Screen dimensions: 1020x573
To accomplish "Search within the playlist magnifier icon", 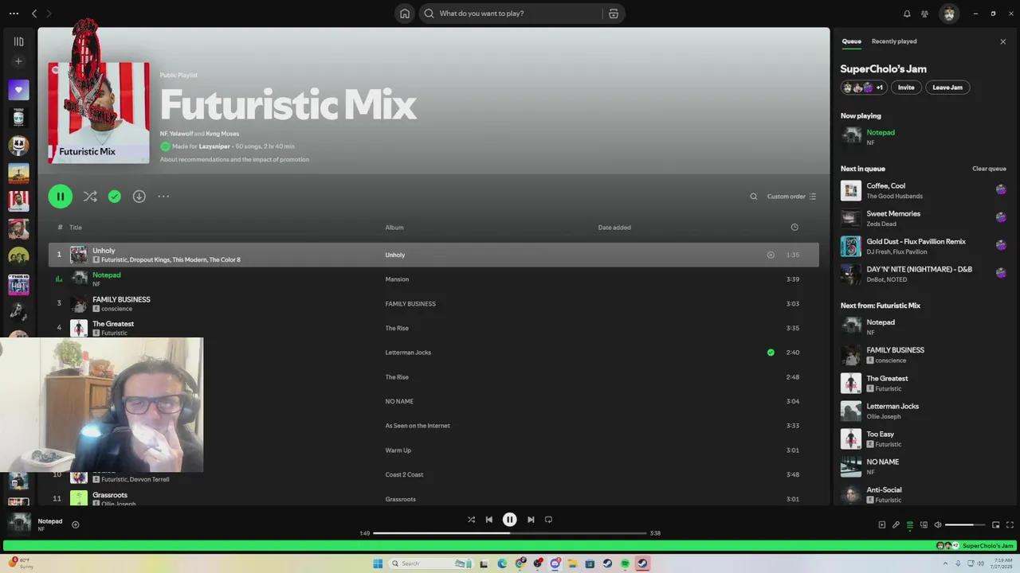I will click(x=754, y=197).
